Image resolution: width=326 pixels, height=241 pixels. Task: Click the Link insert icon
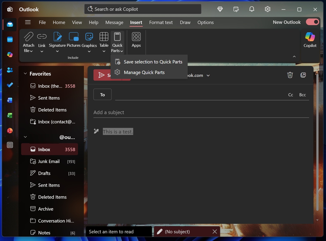[x=42, y=36]
